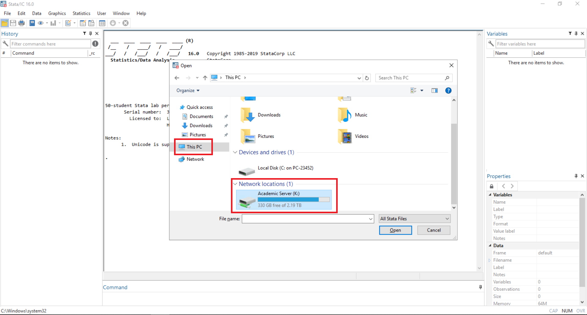
Task: Open the Data Editor (Browse) icon
Action: (x=91, y=23)
